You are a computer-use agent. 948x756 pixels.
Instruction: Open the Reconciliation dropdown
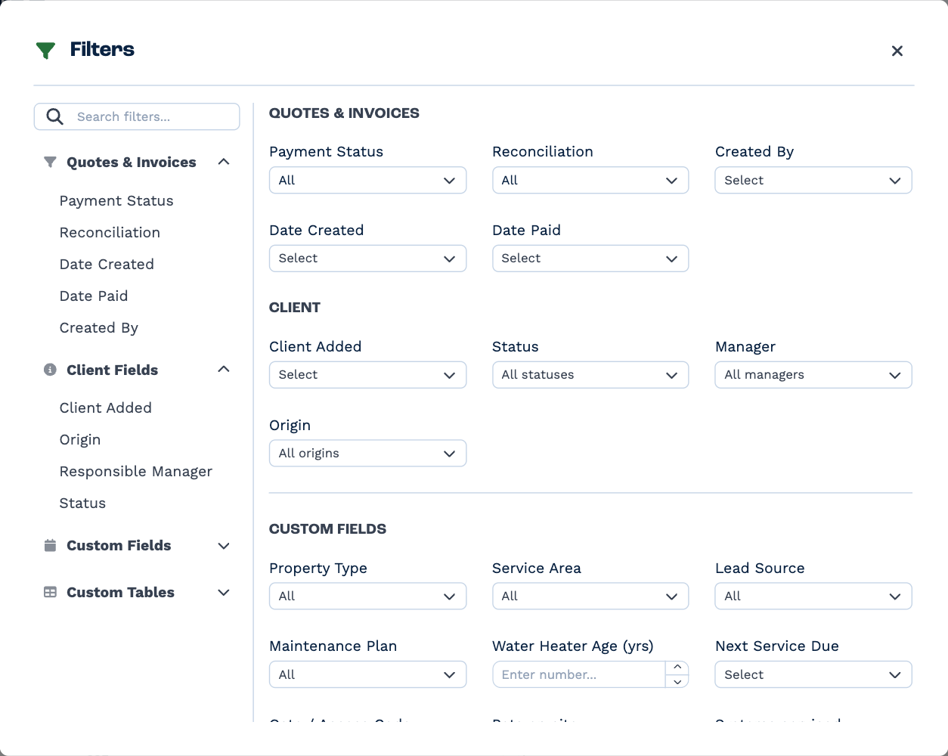point(590,180)
